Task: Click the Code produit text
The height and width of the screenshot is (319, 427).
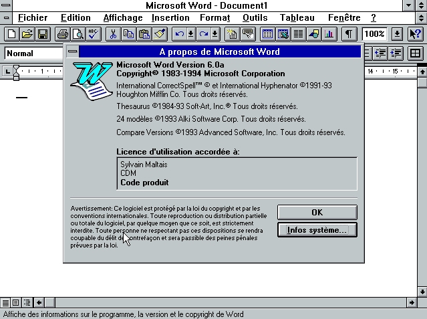Action: click(144, 183)
